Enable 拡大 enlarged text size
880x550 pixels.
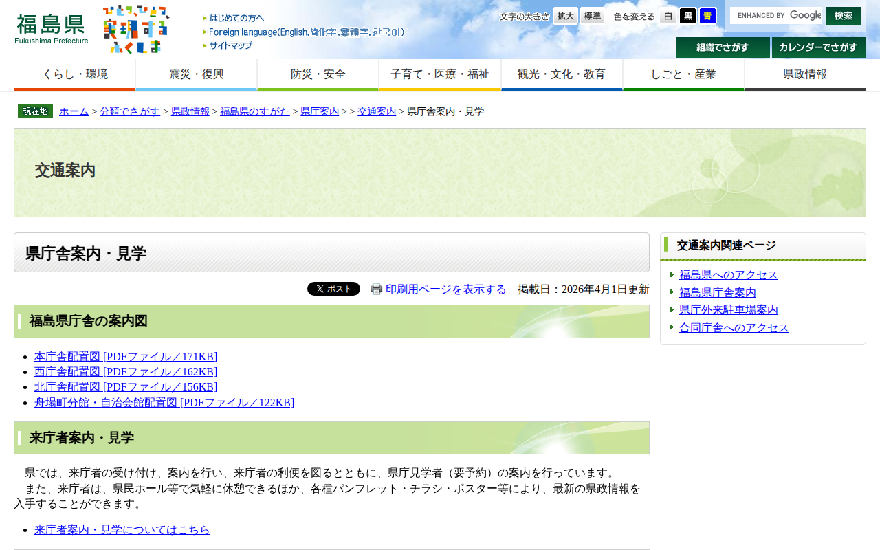pyautogui.click(x=564, y=15)
